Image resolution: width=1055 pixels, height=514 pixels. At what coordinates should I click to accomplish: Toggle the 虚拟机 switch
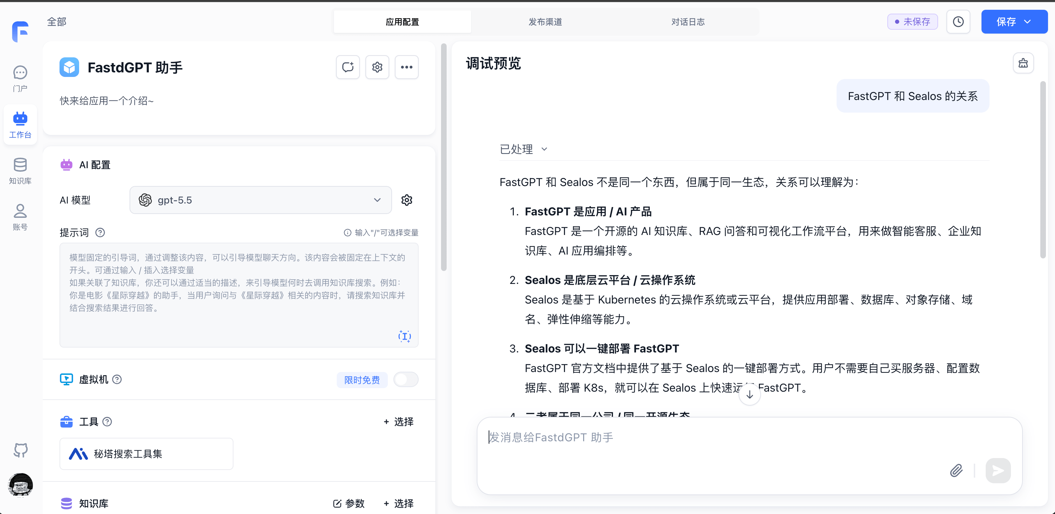[406, 379]
